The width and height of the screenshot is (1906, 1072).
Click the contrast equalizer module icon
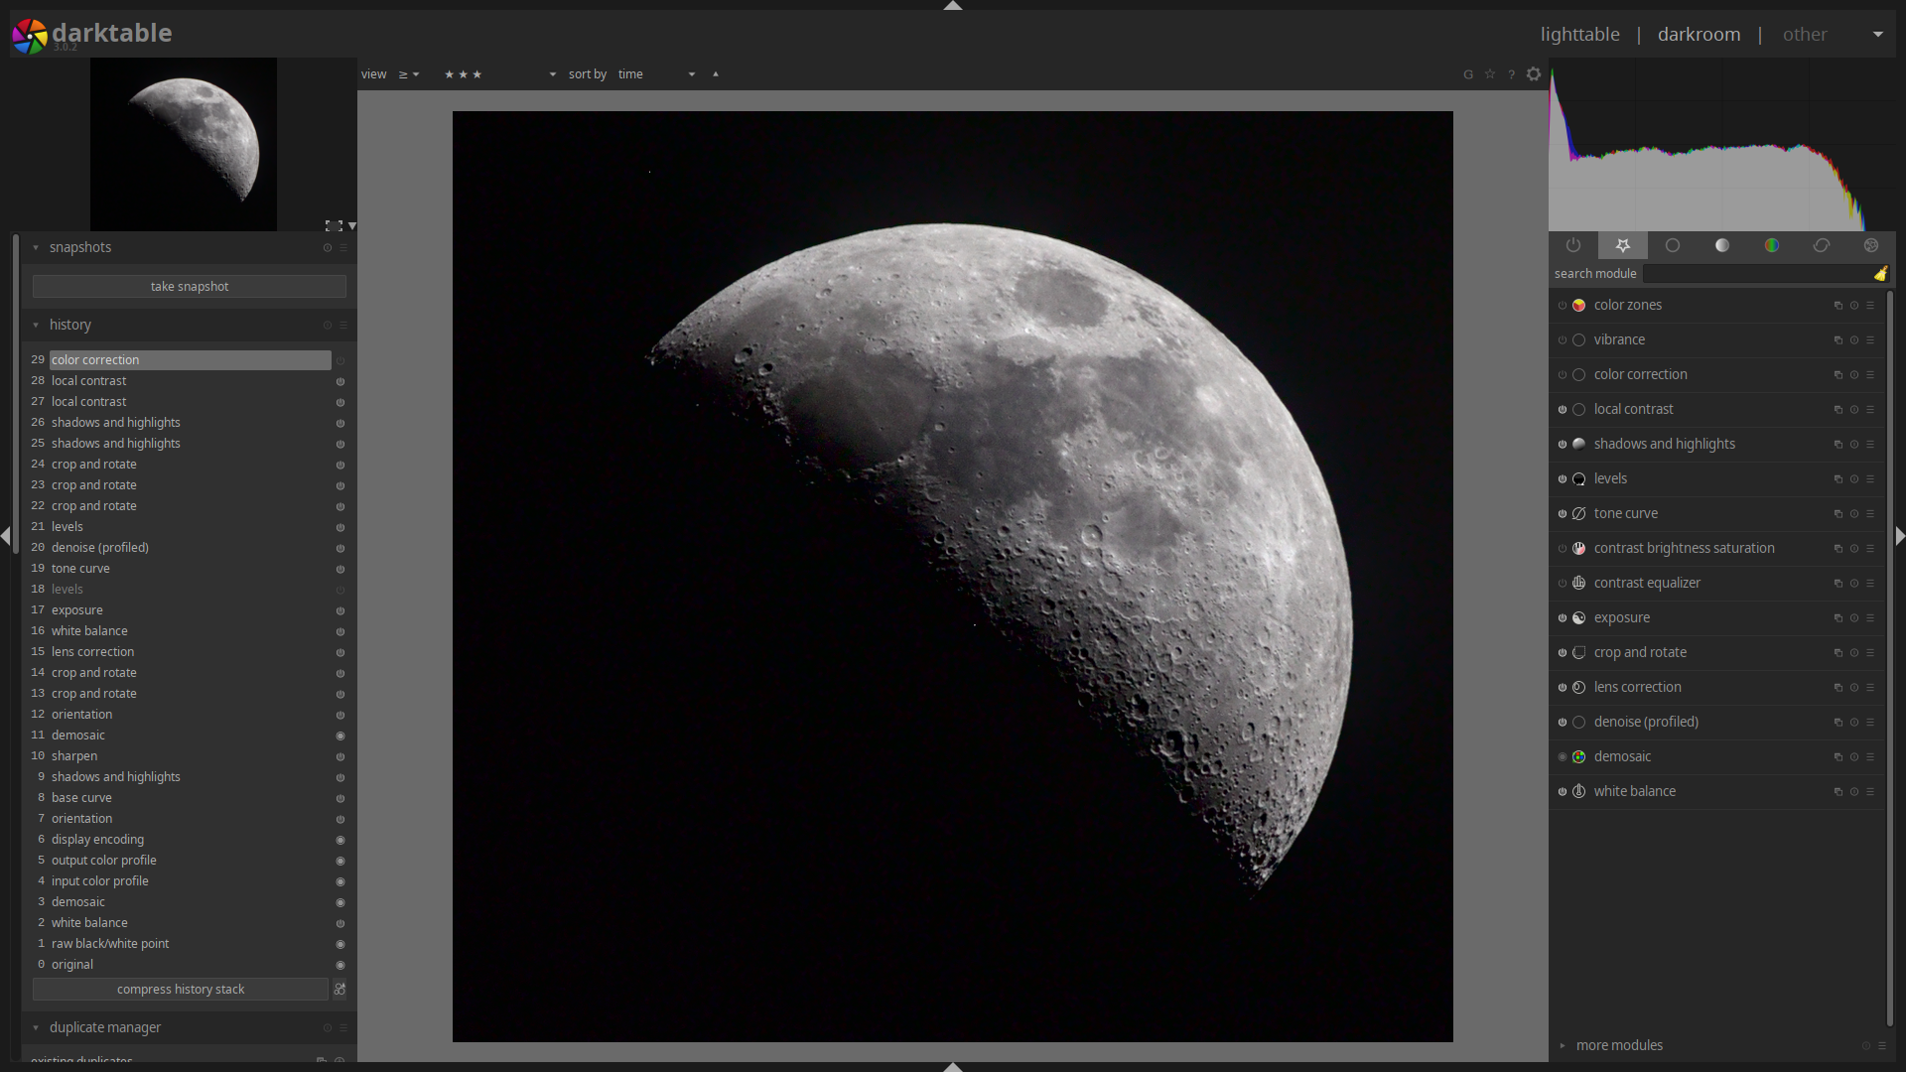point(1580,581)
